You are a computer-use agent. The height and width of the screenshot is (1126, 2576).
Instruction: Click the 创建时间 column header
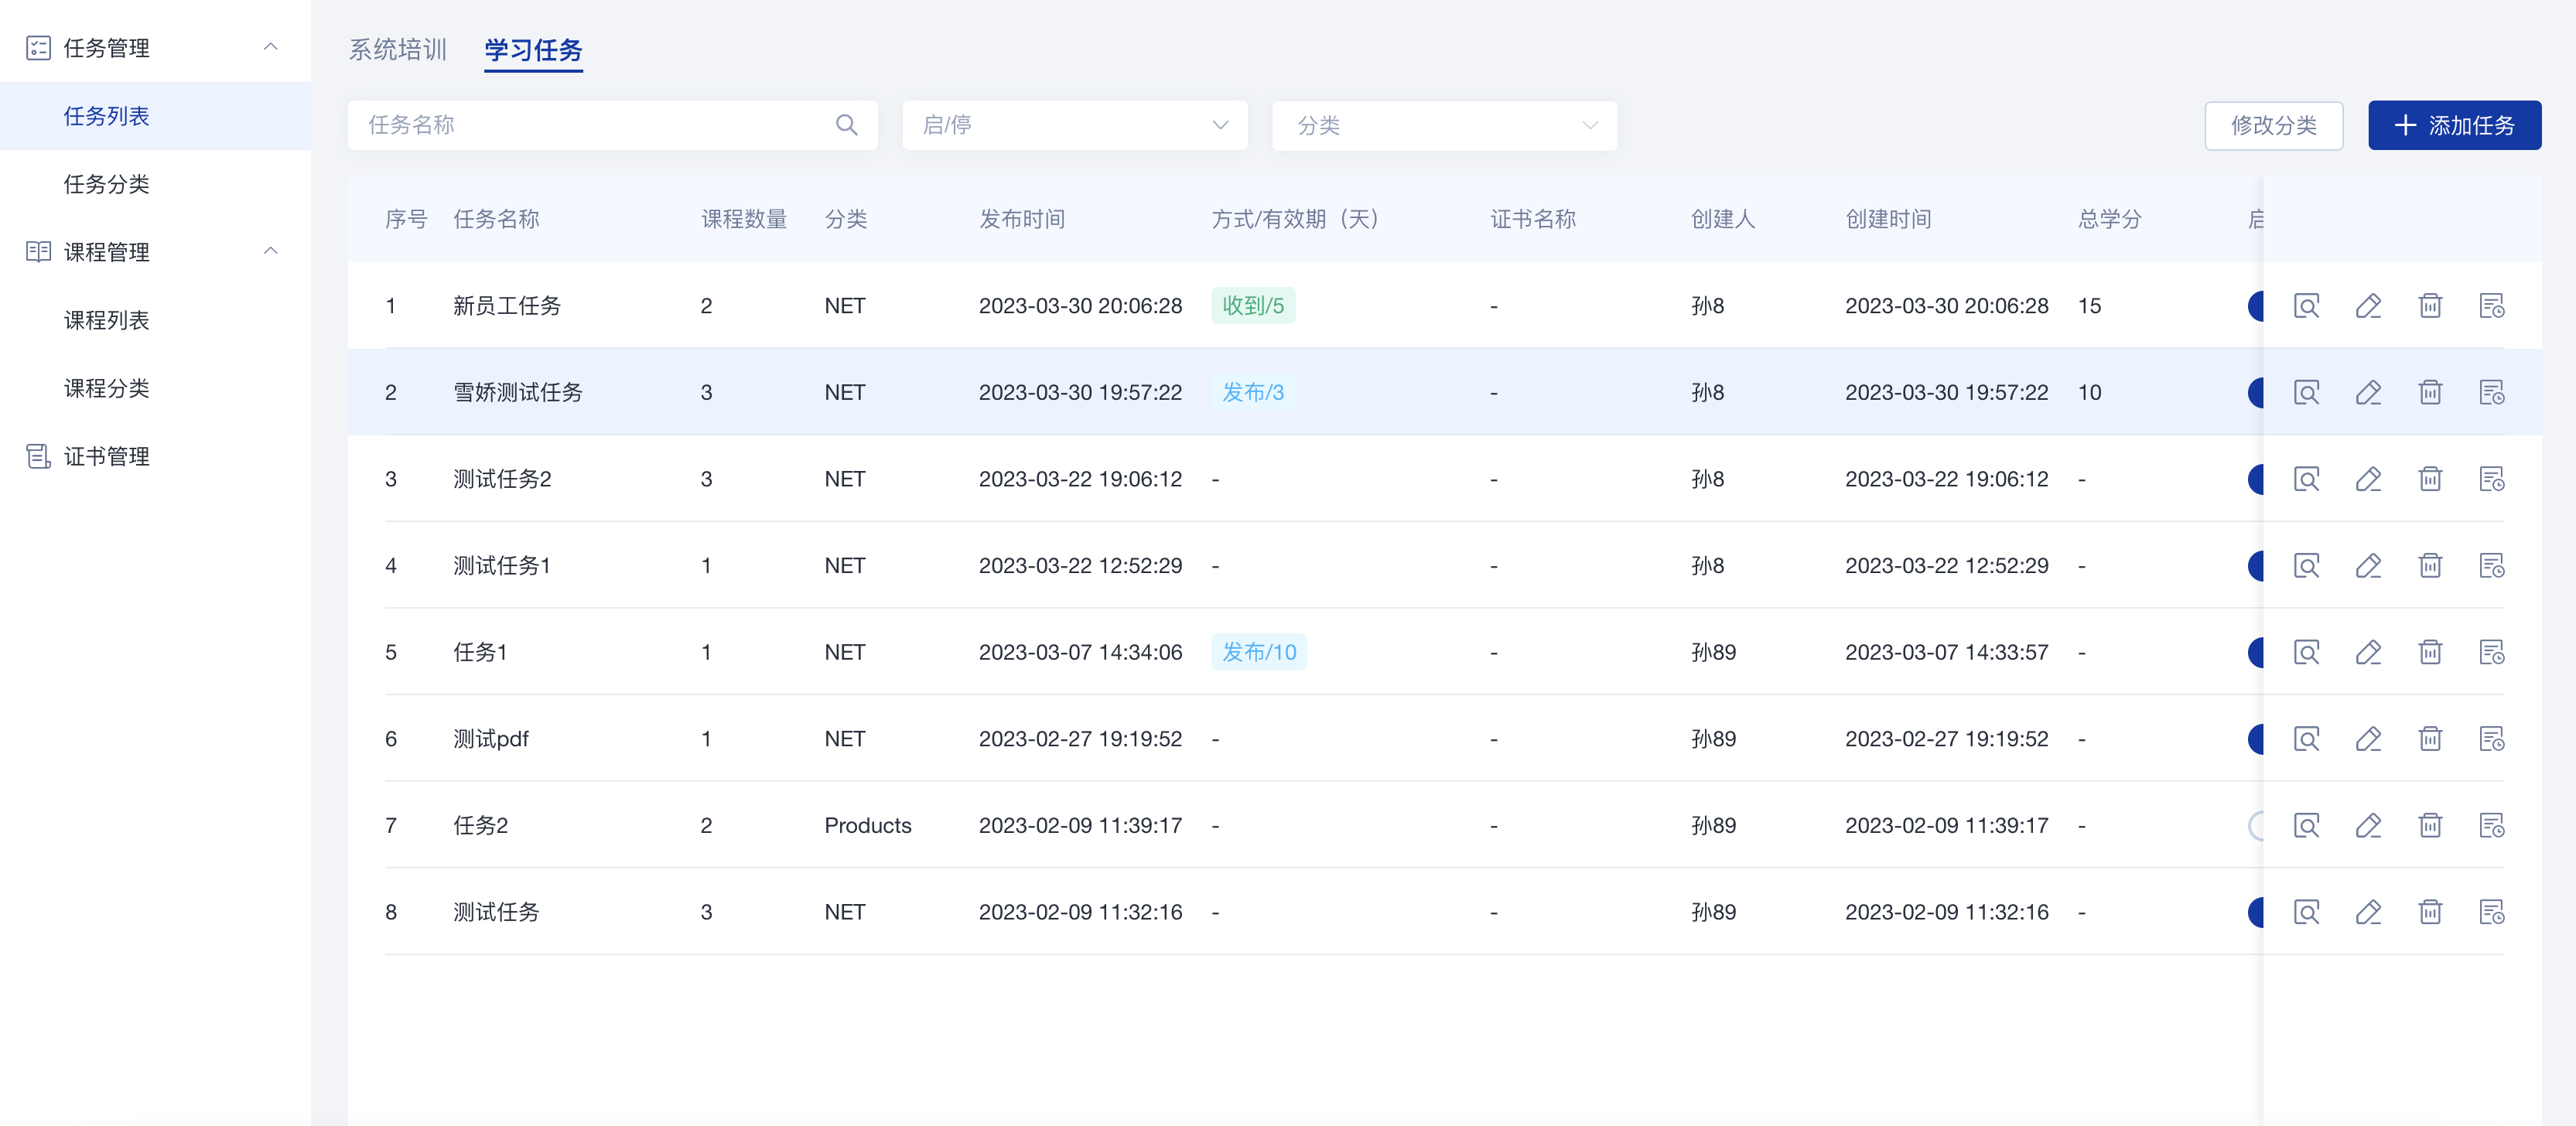click(x=1888, y=219)
